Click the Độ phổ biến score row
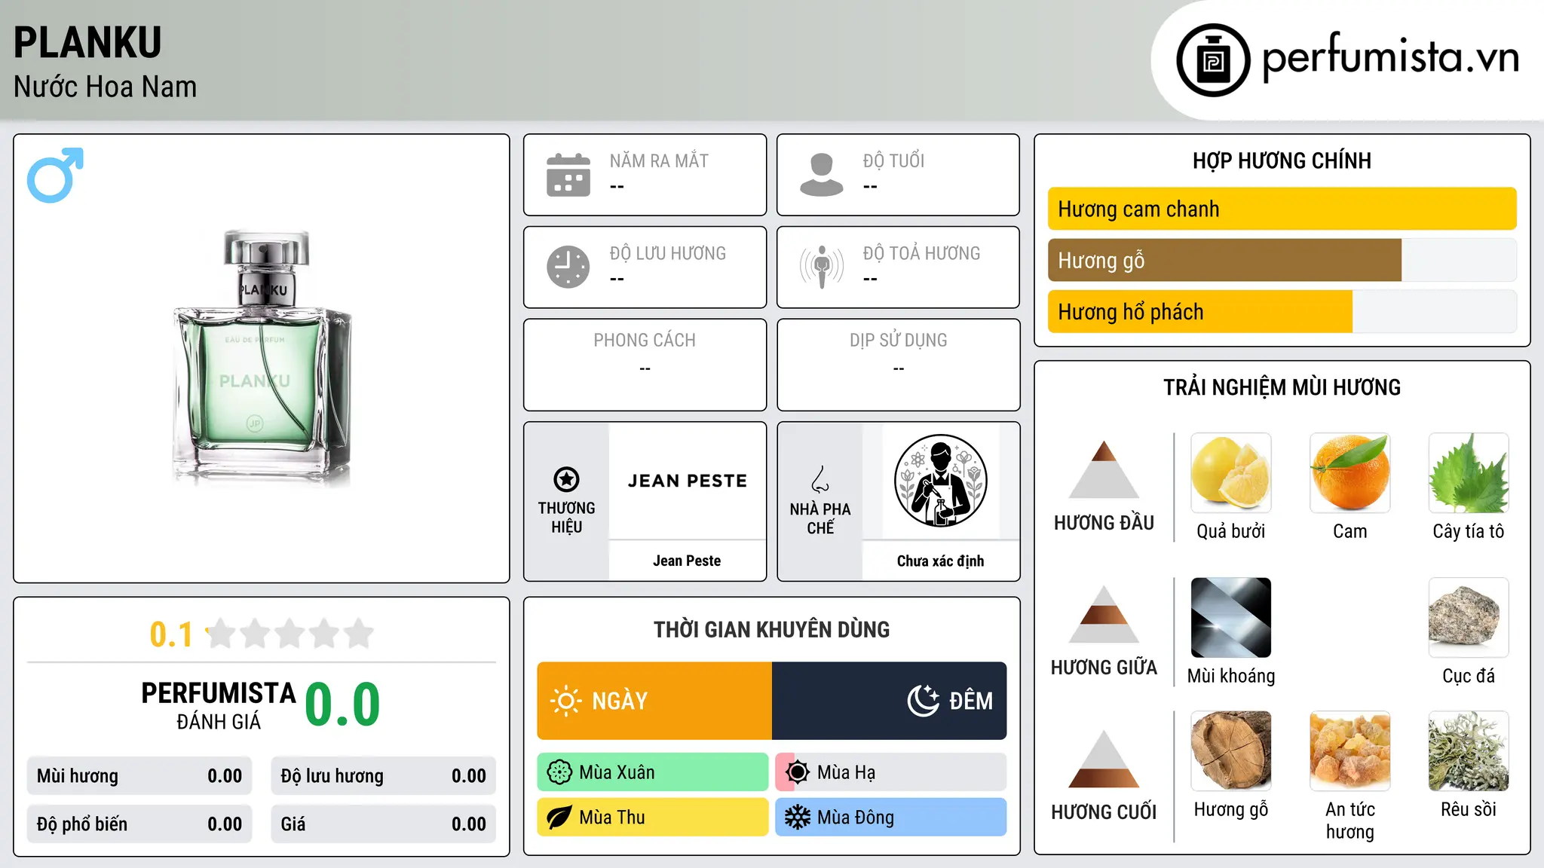The height and width of the screenshot is (868, 1544). [x=139, y=824]
